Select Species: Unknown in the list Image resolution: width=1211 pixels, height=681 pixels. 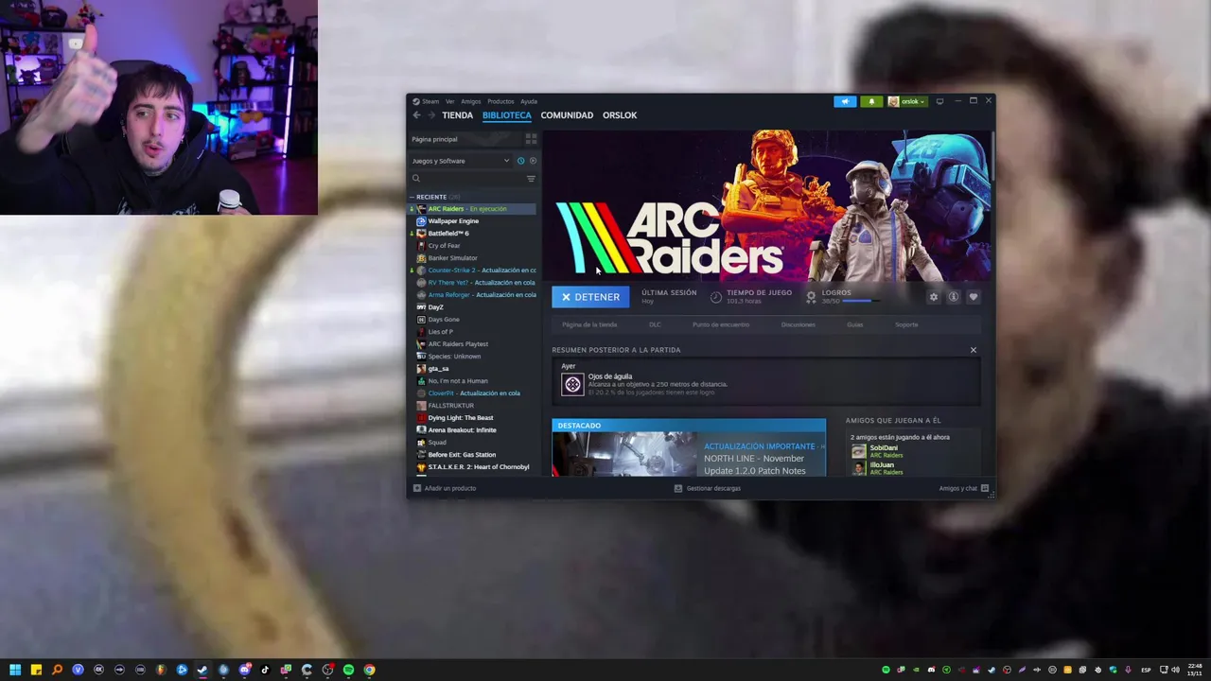(472, 357)
